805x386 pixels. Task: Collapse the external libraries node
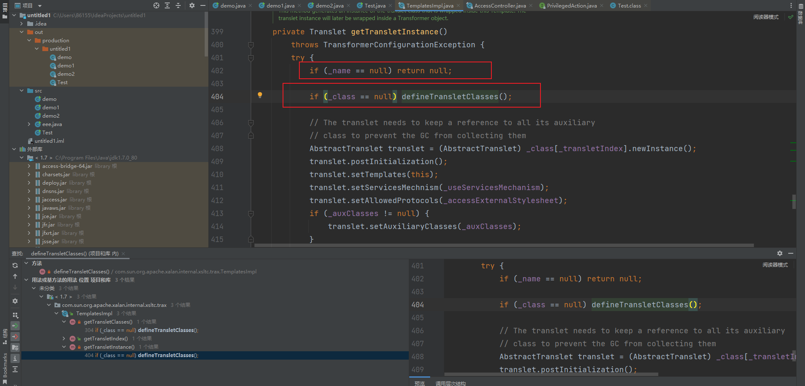pos(14,149)
